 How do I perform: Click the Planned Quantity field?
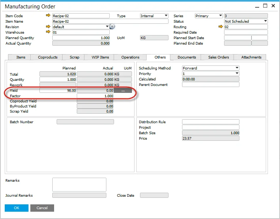81,38
